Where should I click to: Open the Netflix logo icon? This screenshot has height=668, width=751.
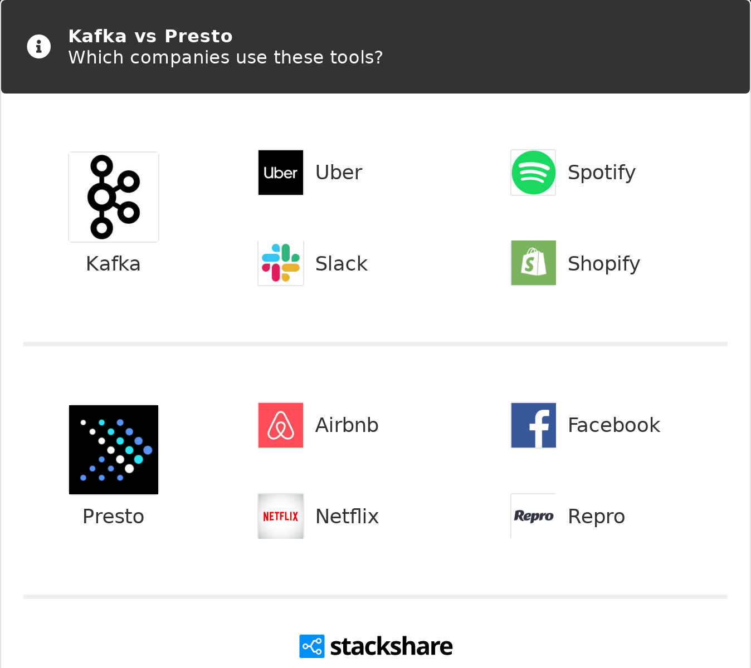click(281, 516)
